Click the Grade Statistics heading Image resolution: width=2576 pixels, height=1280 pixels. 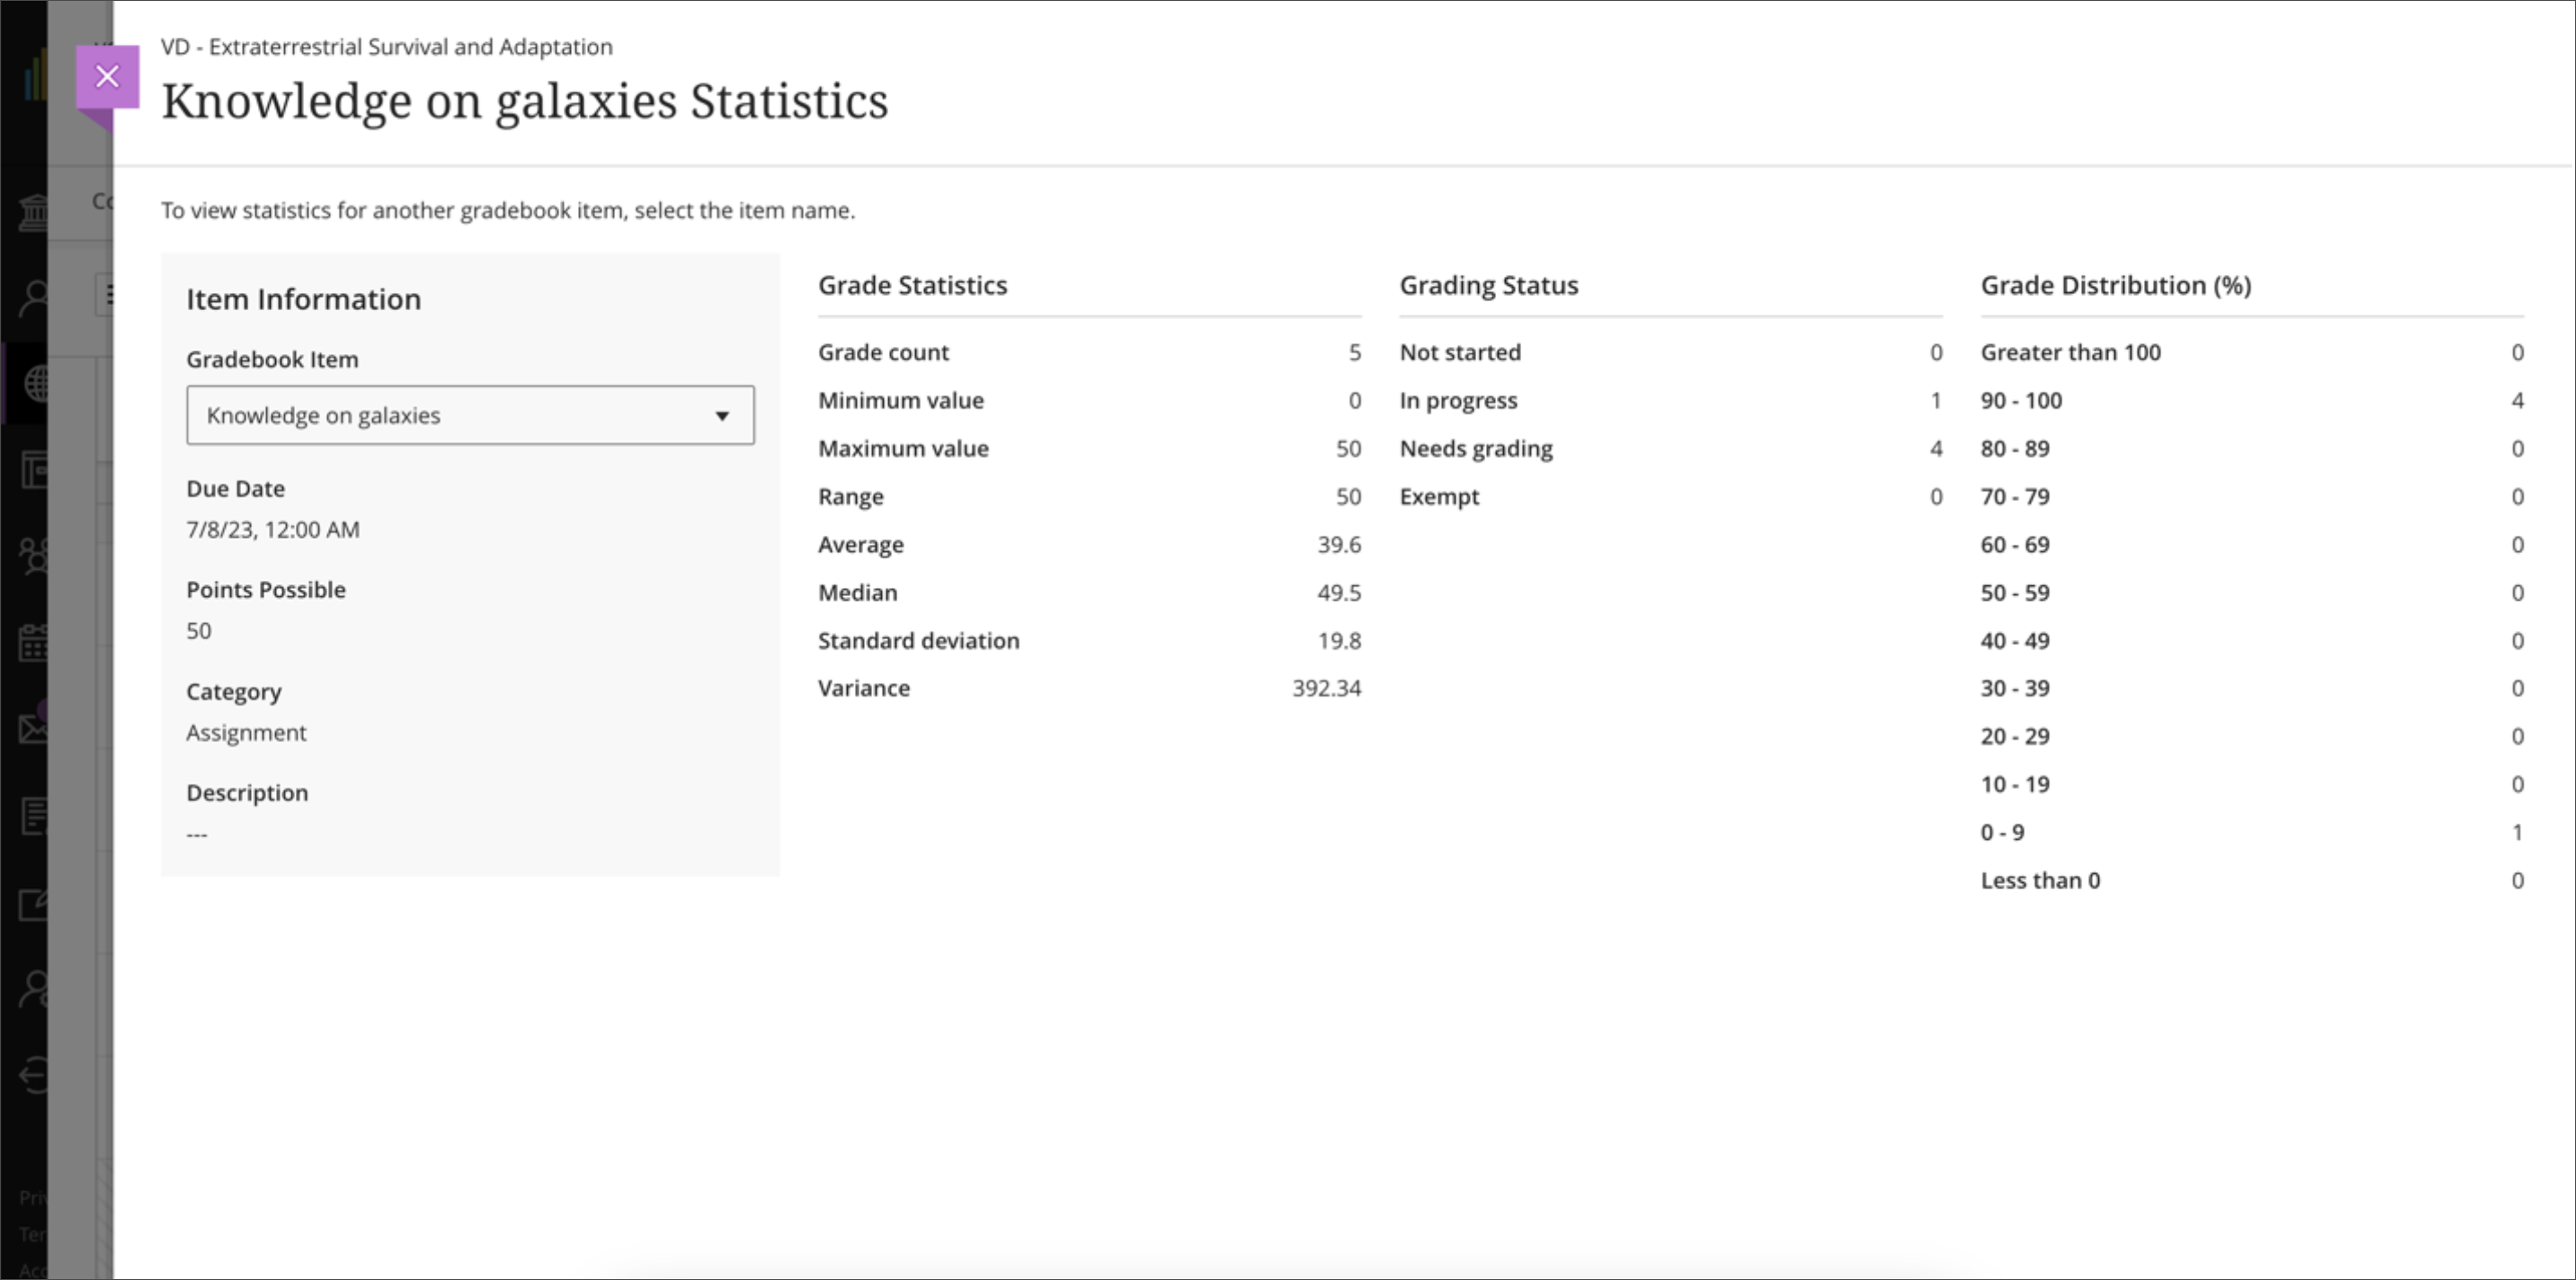click(x=913, y=285)
